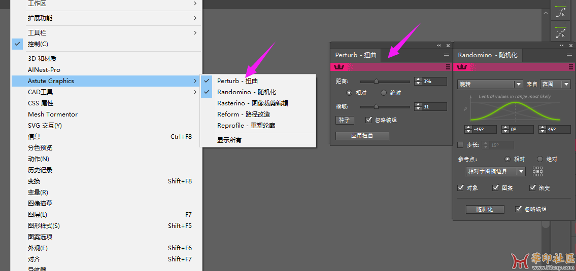Adjust the 褶皱 value stepper arrows
This screenshot has height=271, width=576.
click(418, 107)
